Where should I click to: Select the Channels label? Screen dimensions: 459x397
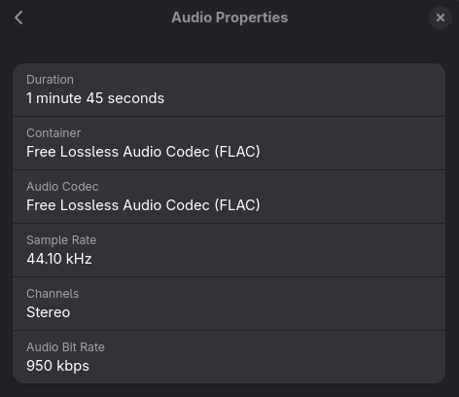pyautogui.click(x=53, y=294)
